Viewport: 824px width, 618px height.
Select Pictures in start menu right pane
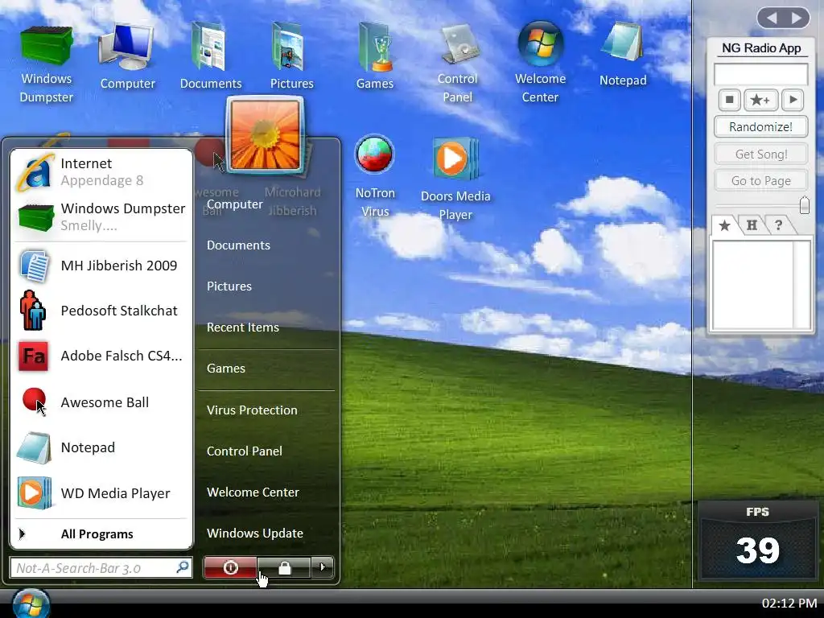tap(229, 286)
